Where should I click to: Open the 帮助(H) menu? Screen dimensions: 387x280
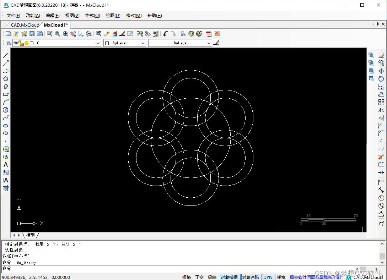pos(155,16)
